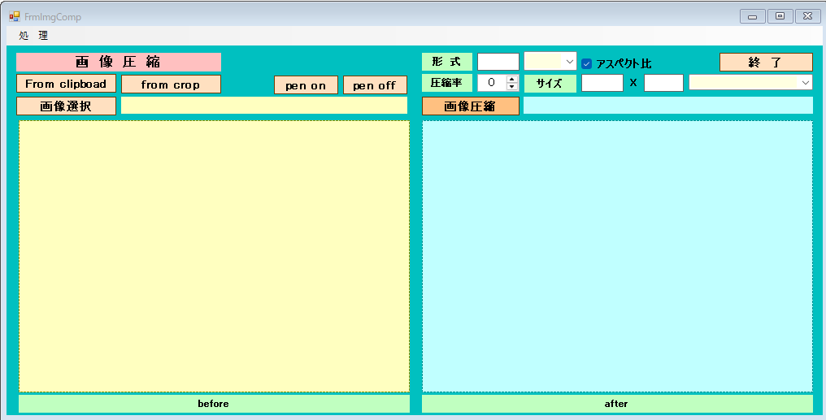This screenshot has width=826, height=420.
Task: Increase 圧縮率 with the up arrow
Action: pos(512,79)
